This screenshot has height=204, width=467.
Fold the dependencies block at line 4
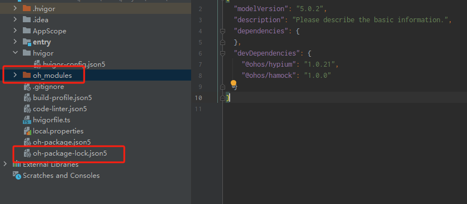tap(222, 31)
